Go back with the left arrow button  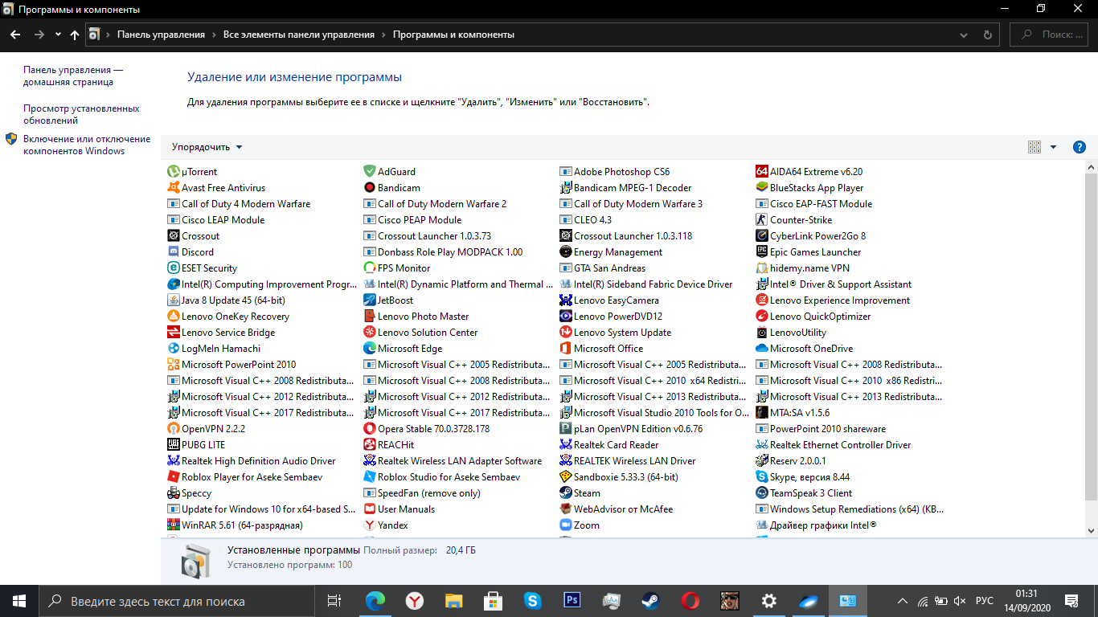(x=14, y=35)
